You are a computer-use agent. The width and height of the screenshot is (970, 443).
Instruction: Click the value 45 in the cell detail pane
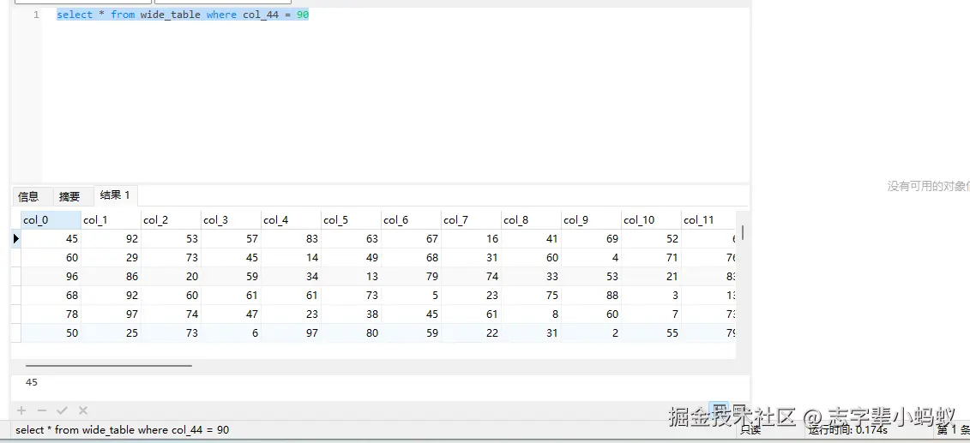pos(32,382)
